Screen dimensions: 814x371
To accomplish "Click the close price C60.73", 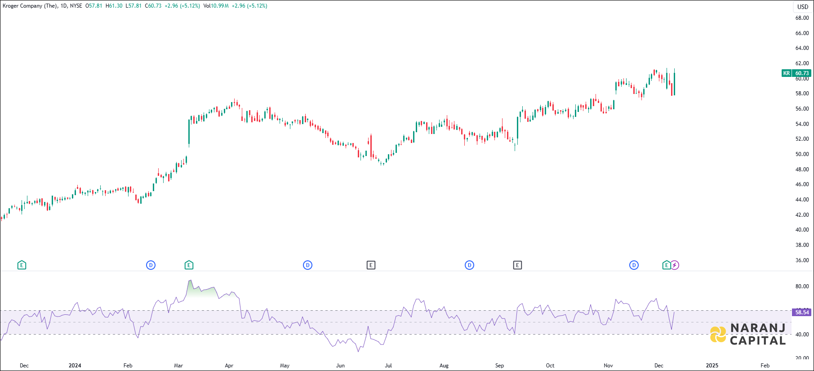I will click(153, 6).
